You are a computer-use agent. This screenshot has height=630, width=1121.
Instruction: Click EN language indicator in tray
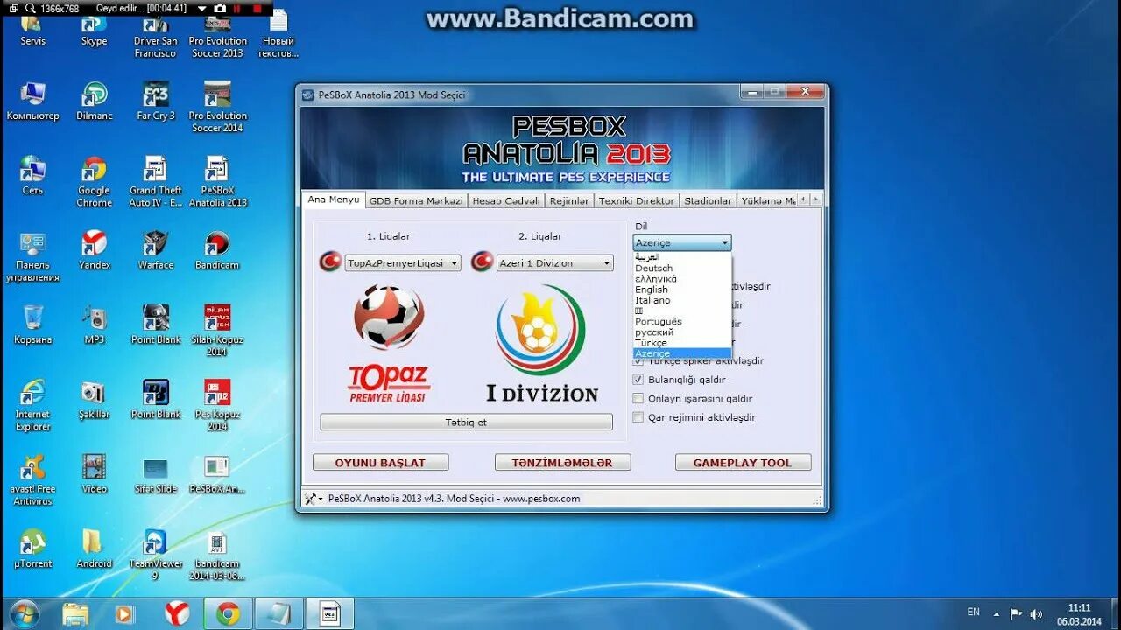pyautogui.click(x=974, y=612)
